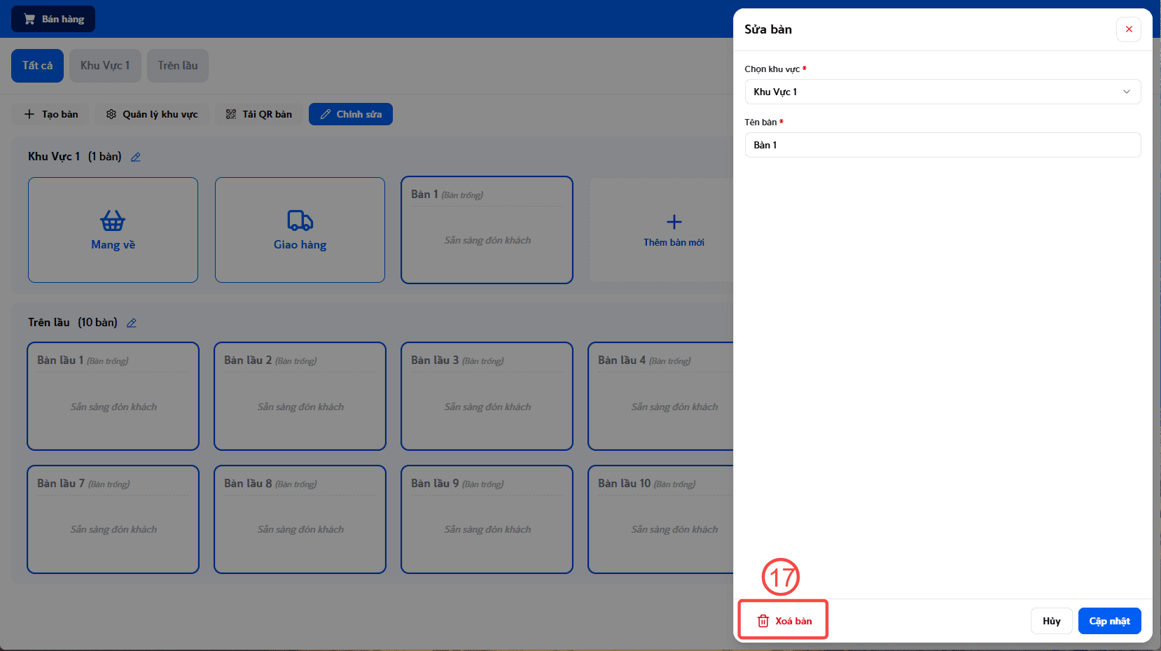Select the Bàn lầu 3 table card
The height and width of the screenshot is (651, 1161).
tap(487, 396)
